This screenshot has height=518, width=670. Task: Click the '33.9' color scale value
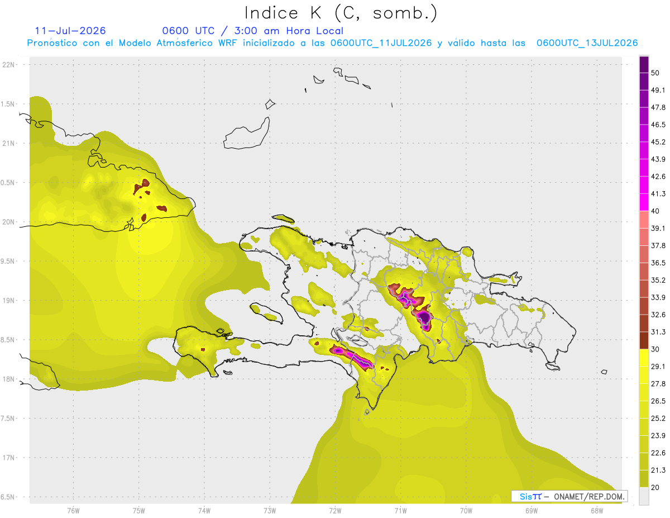point(658,297)
